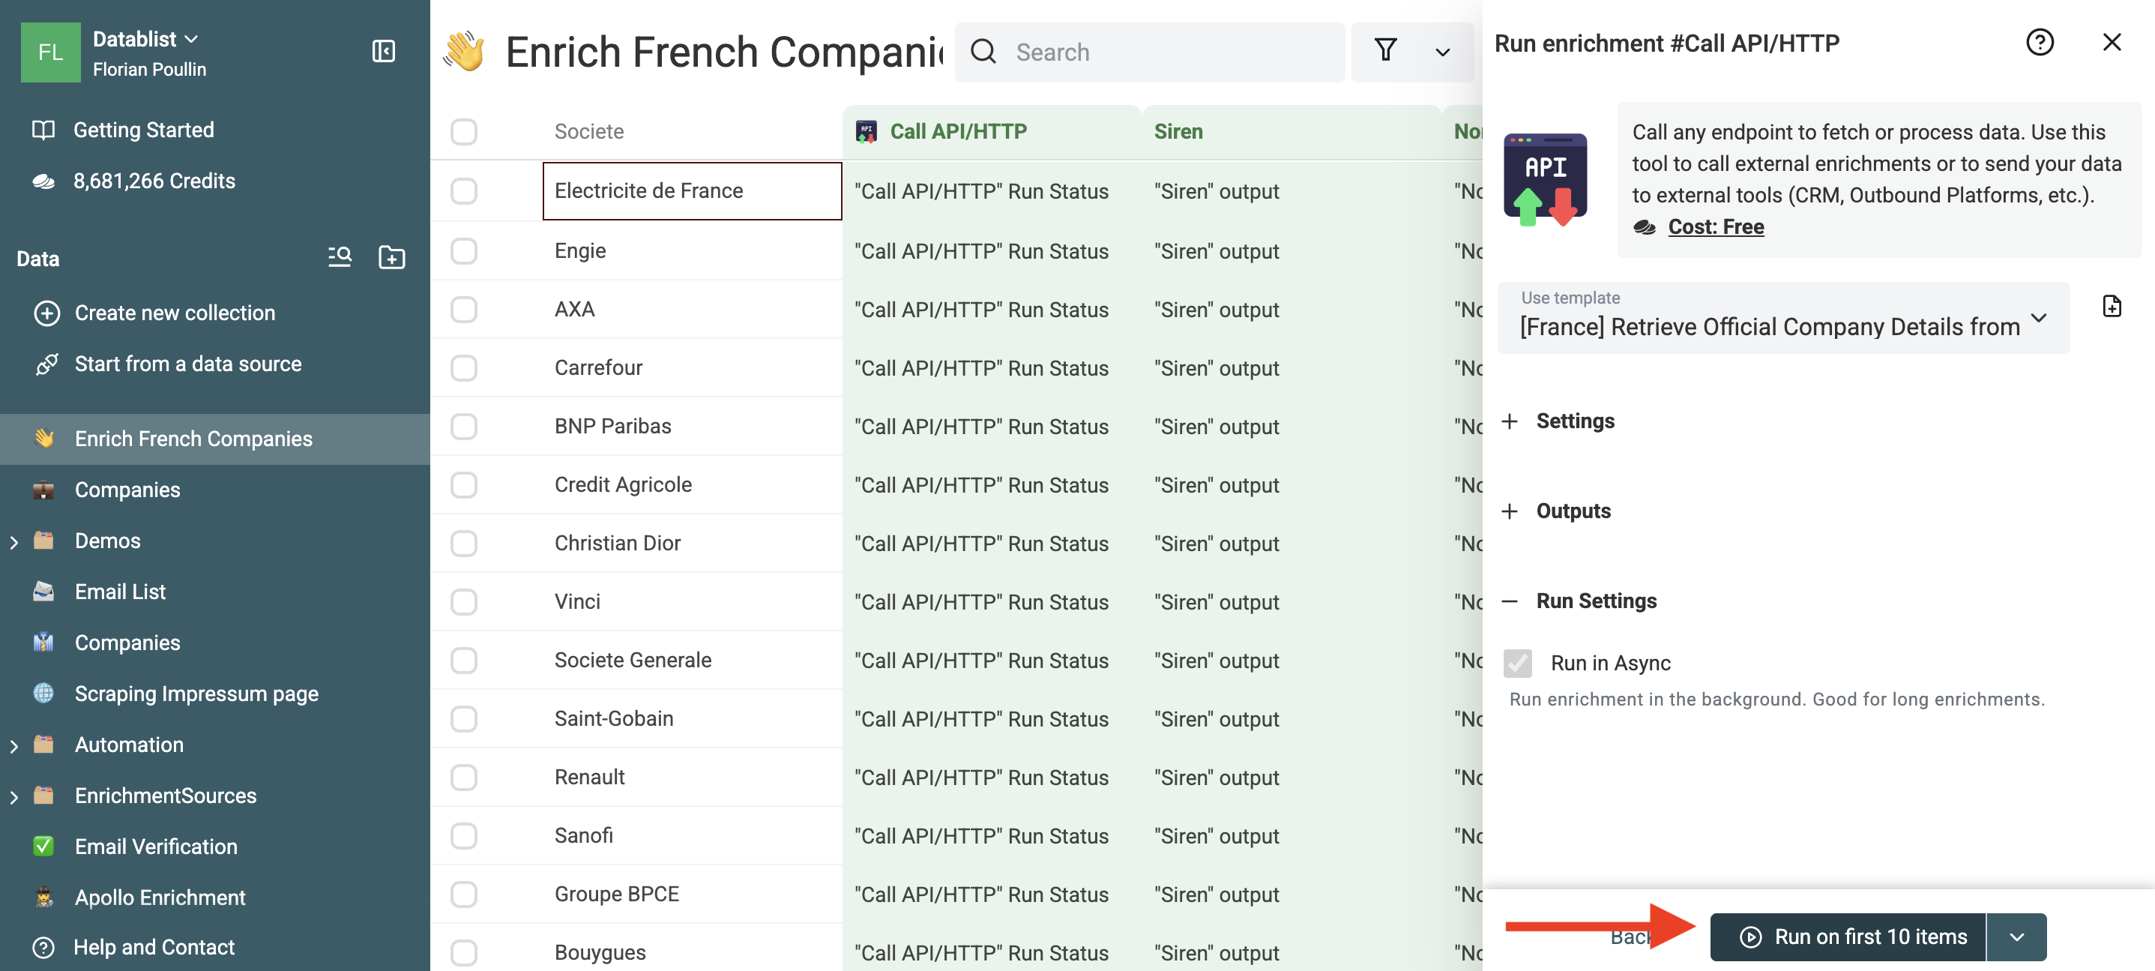
Task: Click the save template file icon
Action: 2111,307
